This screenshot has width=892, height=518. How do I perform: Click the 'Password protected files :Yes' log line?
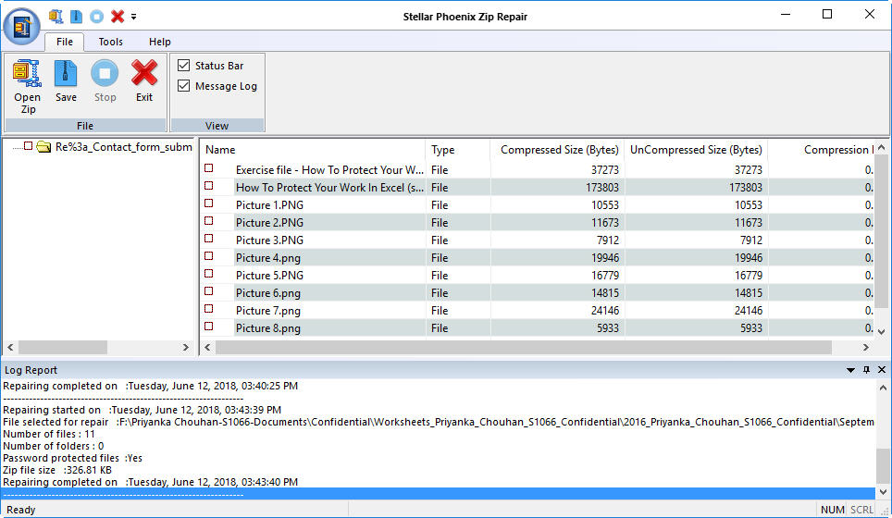point(72,458)
